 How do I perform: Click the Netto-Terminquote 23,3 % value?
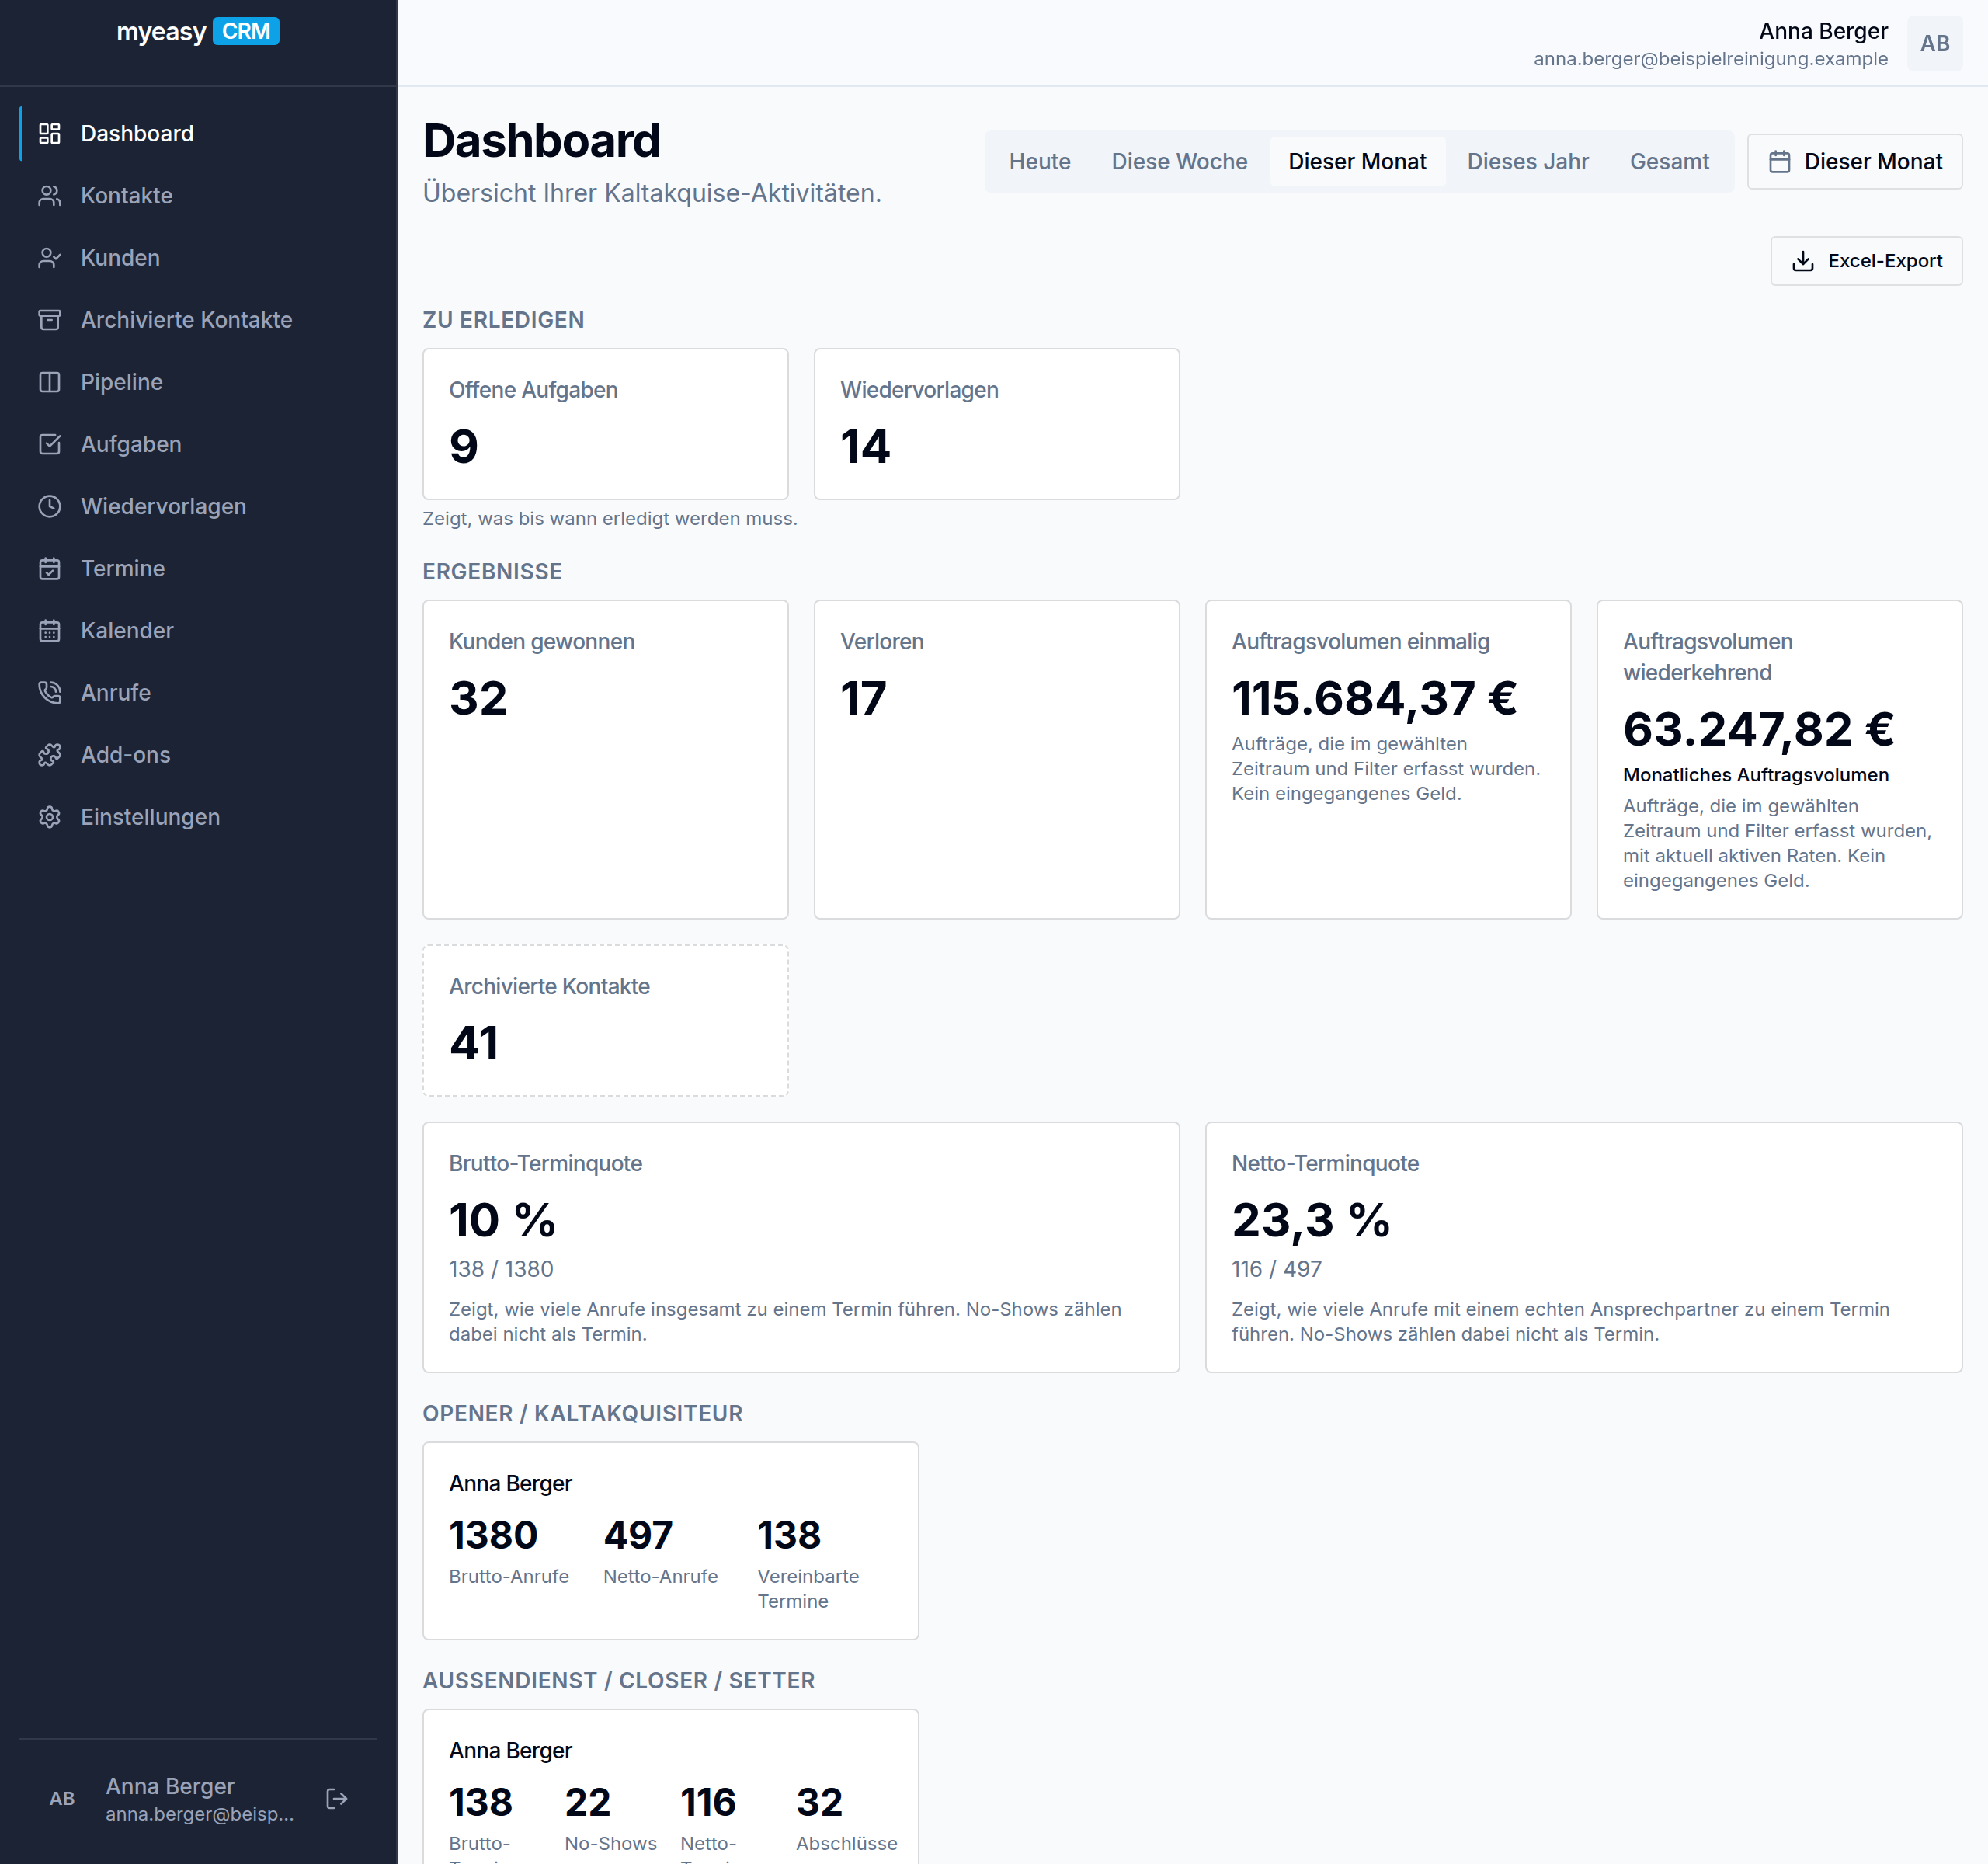(x=1311, y=1220)
